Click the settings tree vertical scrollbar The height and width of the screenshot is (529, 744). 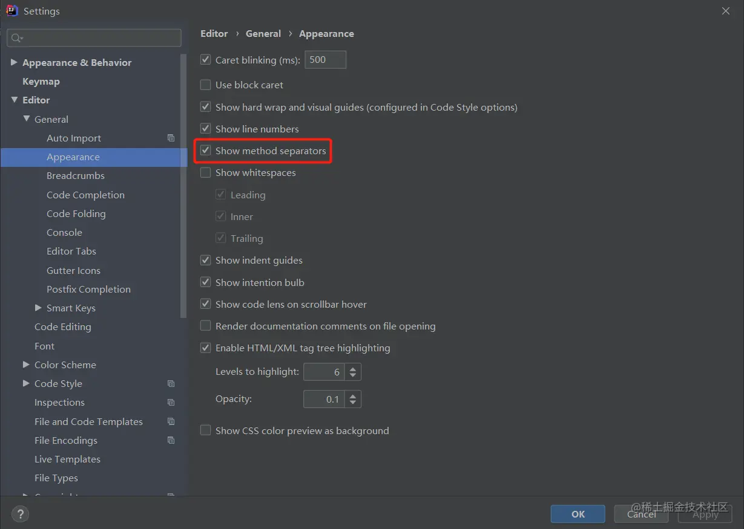click(183, 186)
